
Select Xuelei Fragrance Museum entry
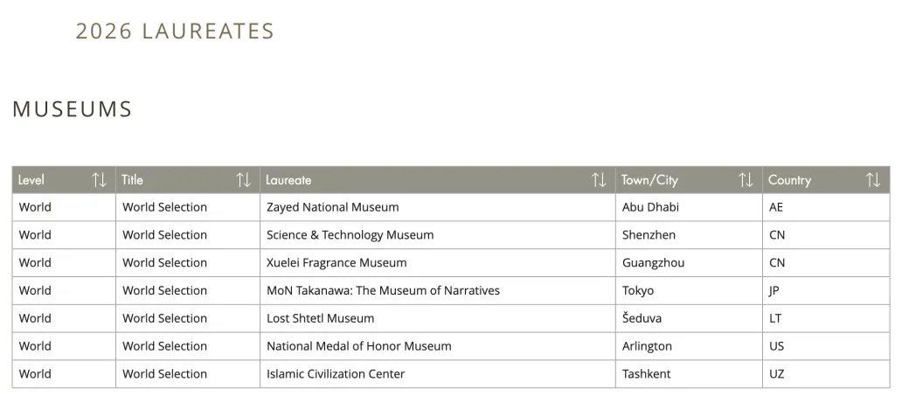pos(337,262)
